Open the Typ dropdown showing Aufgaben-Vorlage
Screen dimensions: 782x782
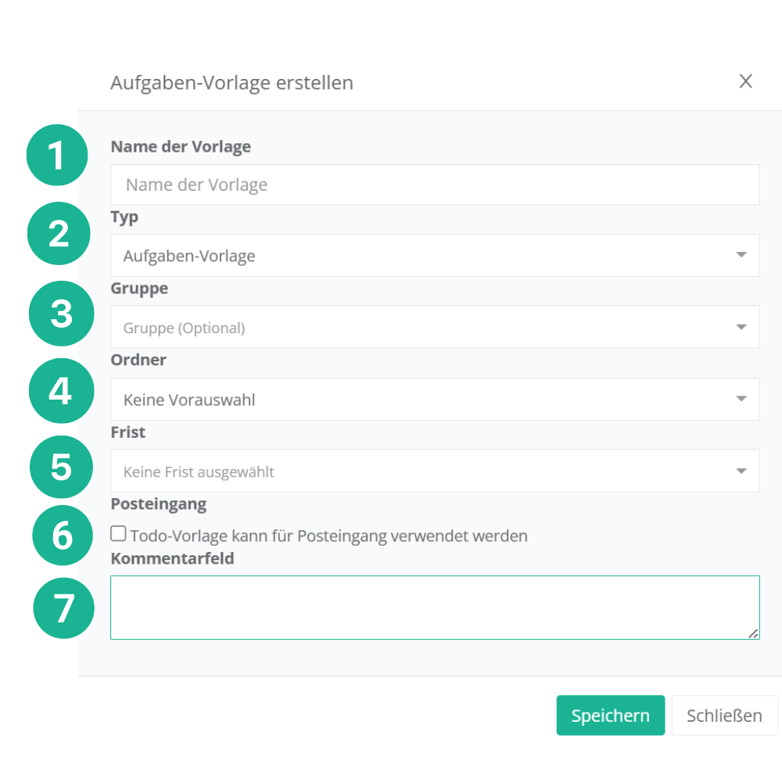point(422,256)
